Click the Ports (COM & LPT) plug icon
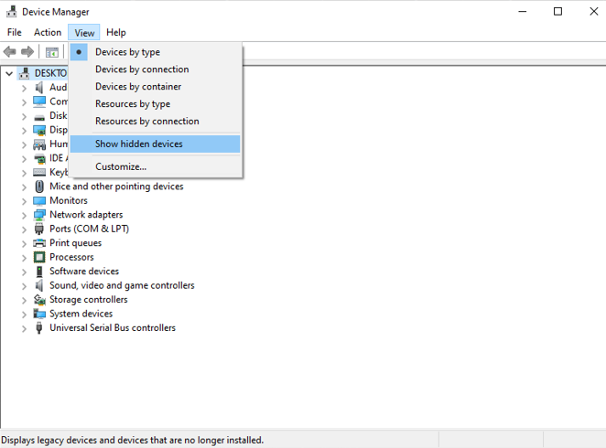The width and height of the screenshot is (606, 448). coord(39,229)
